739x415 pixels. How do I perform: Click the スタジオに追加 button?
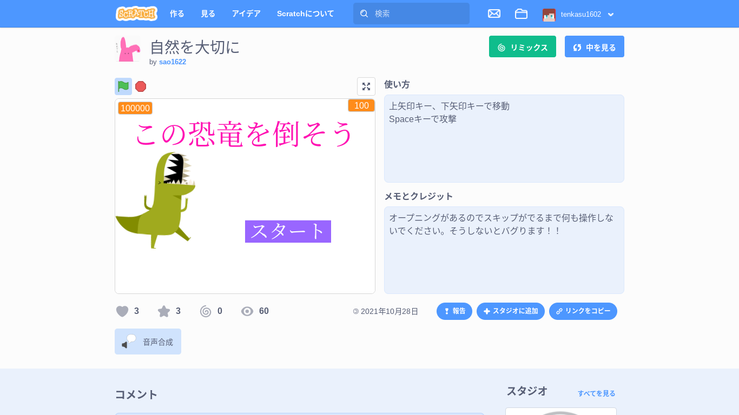(511, 311)
